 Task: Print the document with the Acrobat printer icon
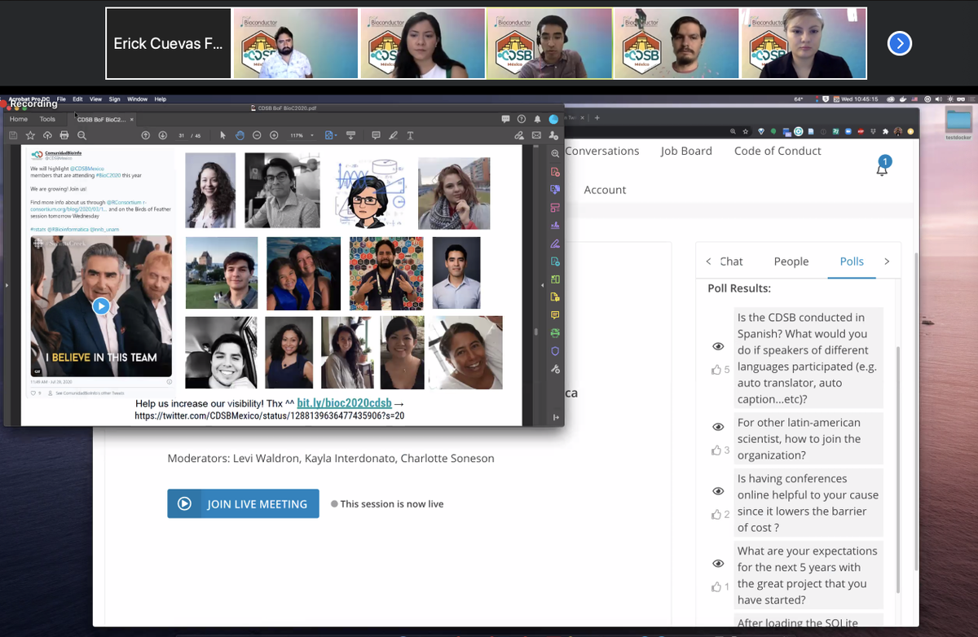coord(64,135)
